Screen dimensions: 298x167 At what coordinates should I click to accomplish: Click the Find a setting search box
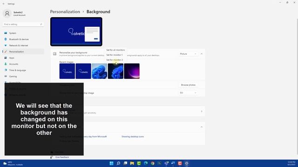(x=23, y=24)
